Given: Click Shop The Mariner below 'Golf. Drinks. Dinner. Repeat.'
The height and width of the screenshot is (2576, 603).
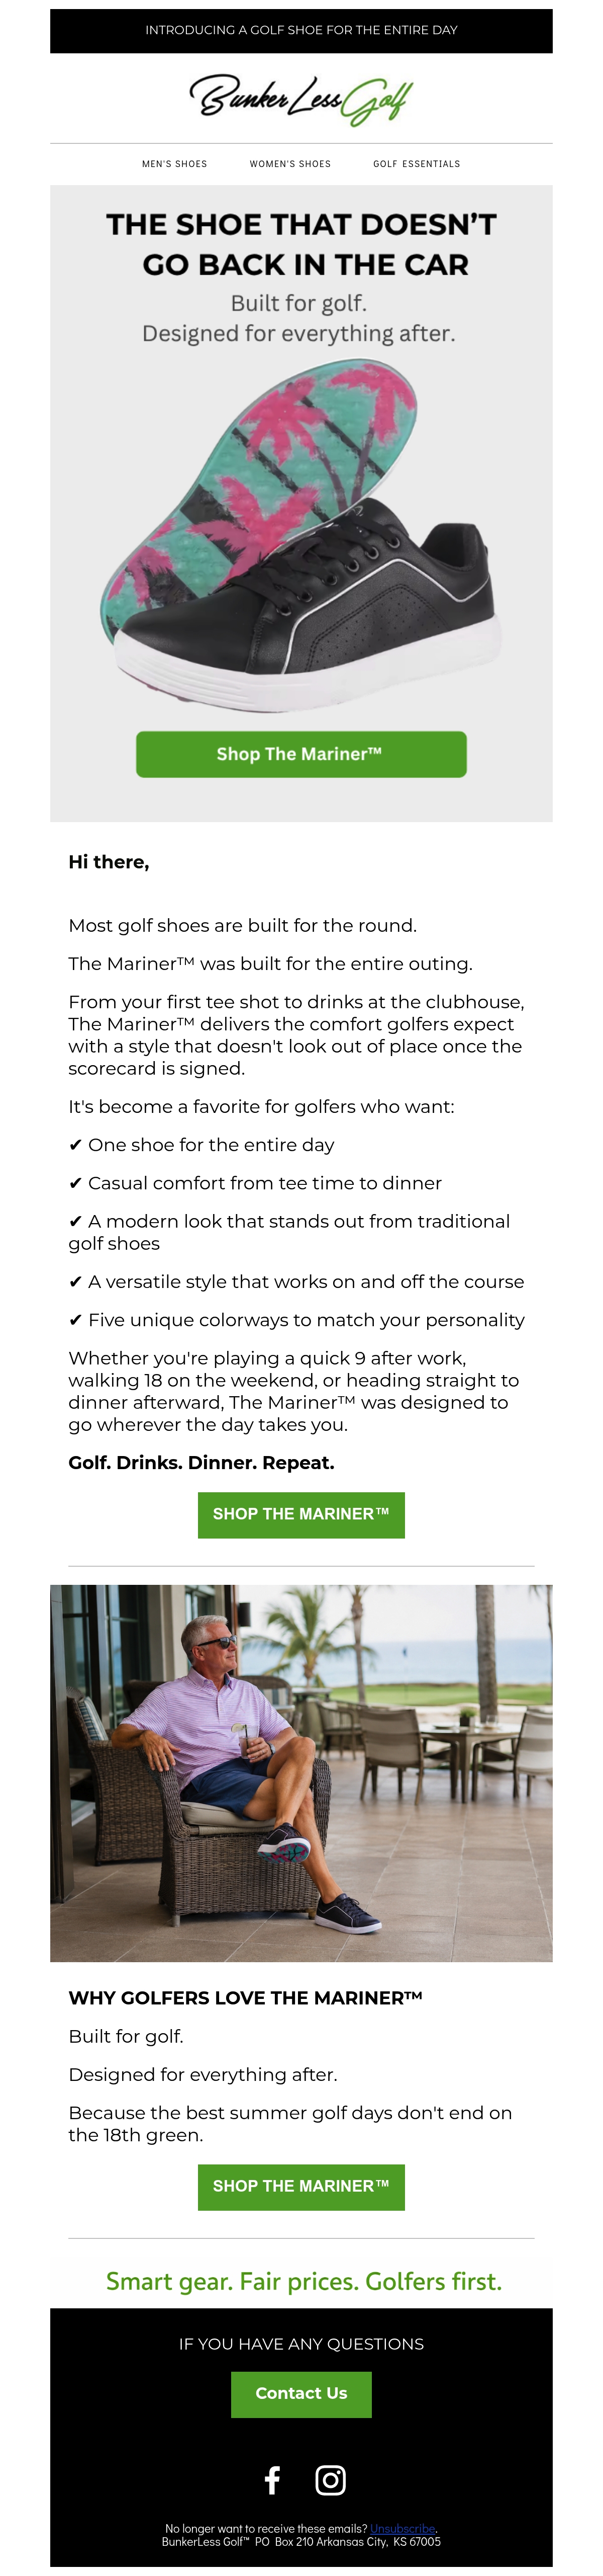Looking at the screenshot, I should click(x=300, y=1514).
